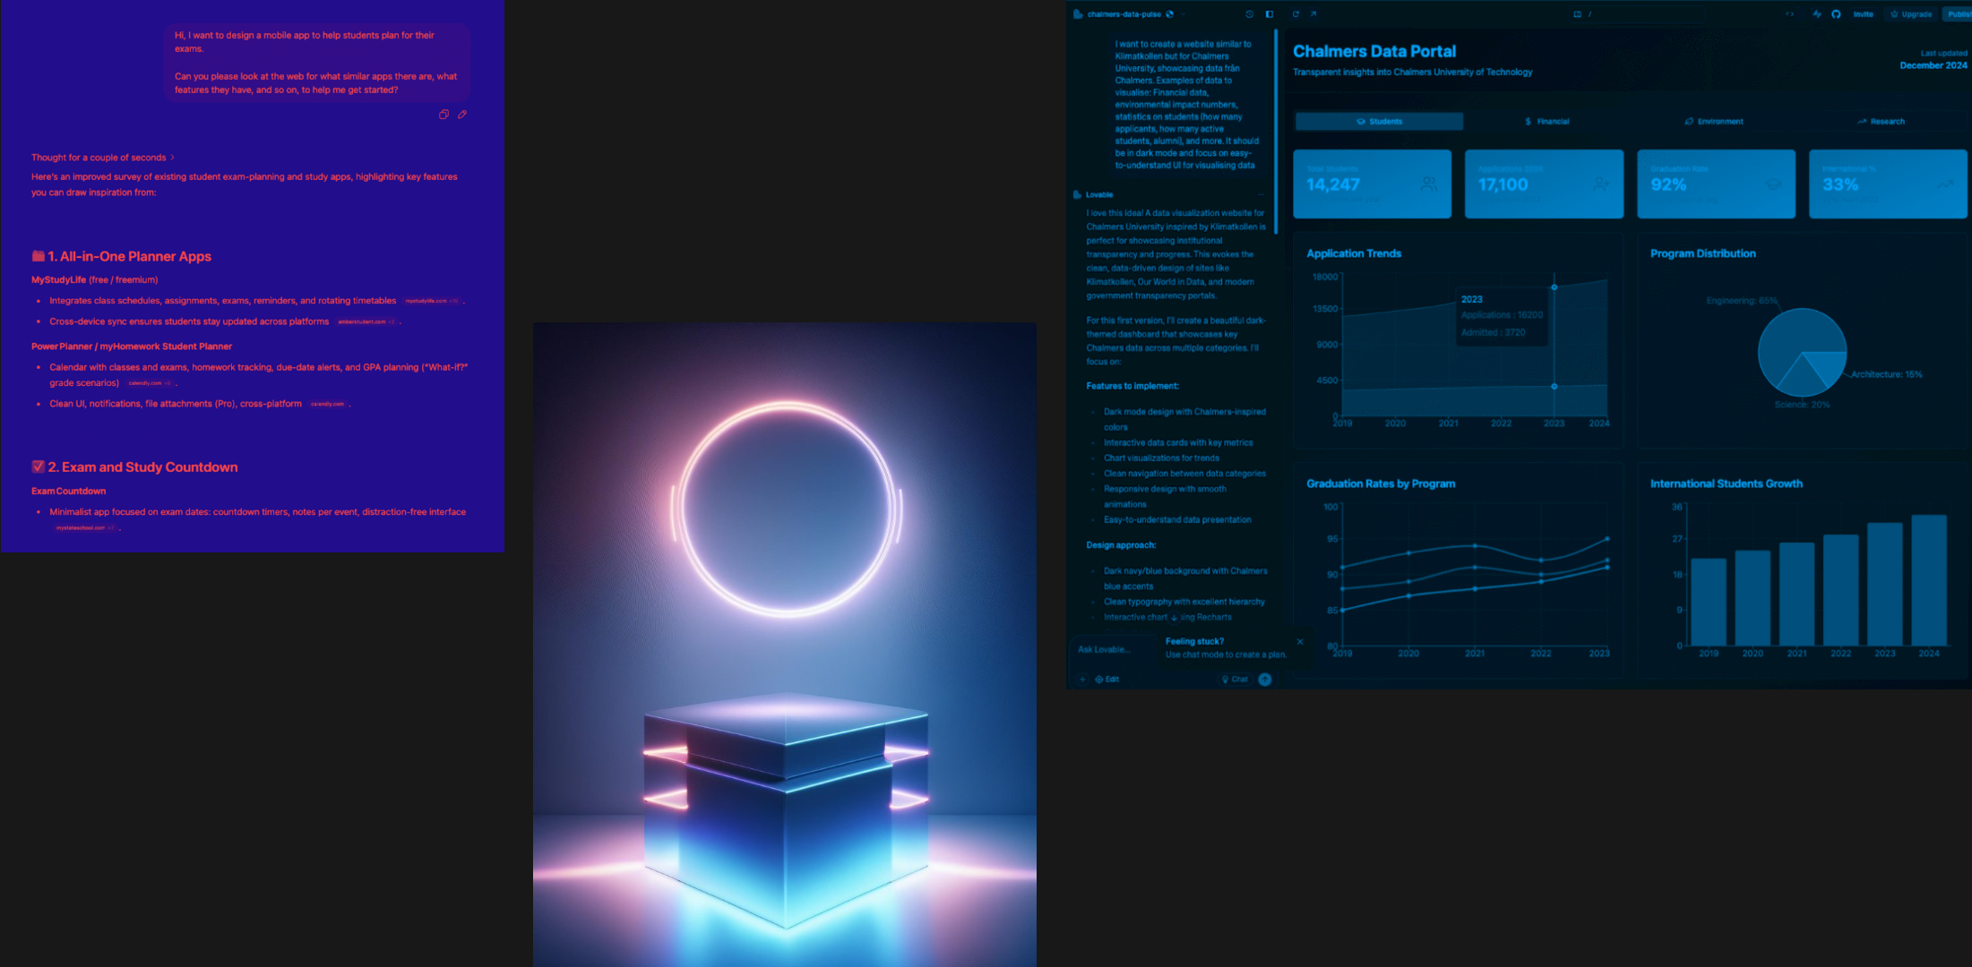This screenshot has height=967, width=1972.
Task: Click the 2023 point on Application Trends
Action: tap(1554, 287)
